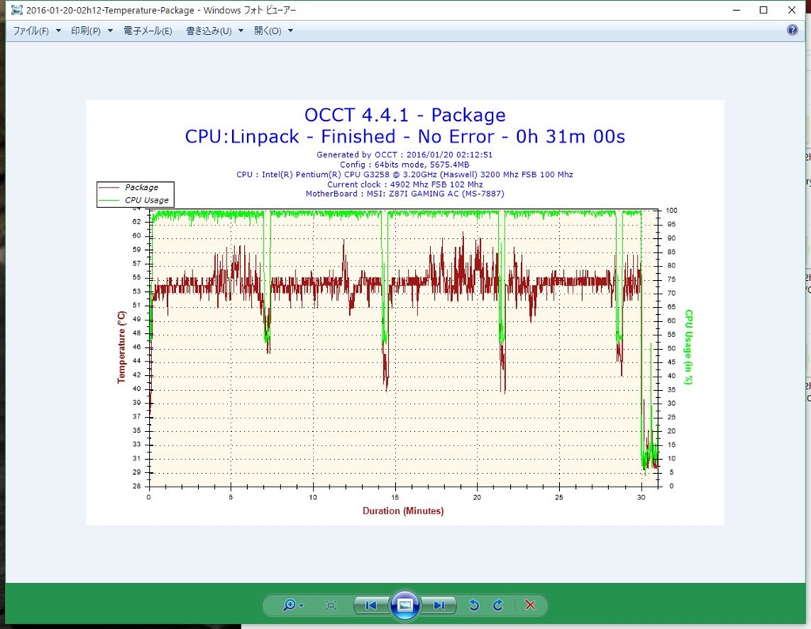Open the zoom magnifier control
This screenshot has height=629, width=811.
293,604
